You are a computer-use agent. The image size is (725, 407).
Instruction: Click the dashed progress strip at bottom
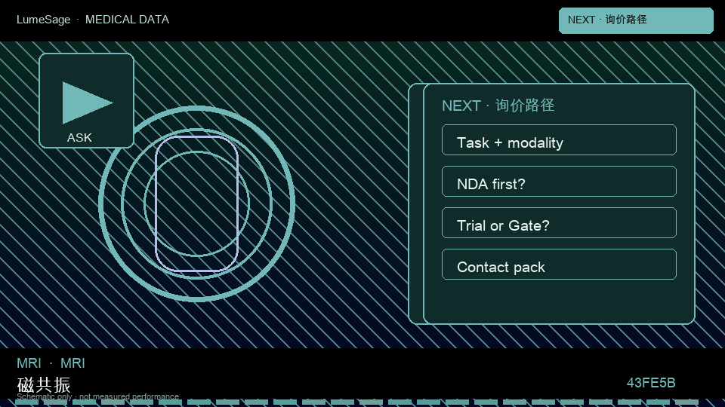tap(362, 402)
